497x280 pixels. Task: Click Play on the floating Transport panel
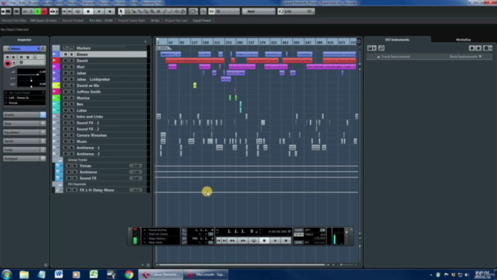[x=275, y=241]
